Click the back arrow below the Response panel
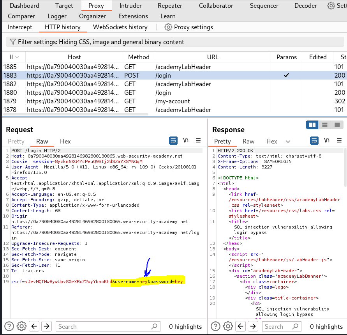Viewport: 347px width, 335px height. click(241, 326)
